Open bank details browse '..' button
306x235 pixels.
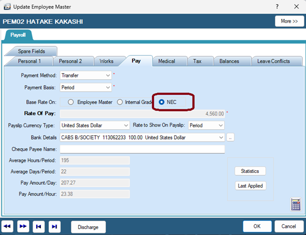click(230, 137)
